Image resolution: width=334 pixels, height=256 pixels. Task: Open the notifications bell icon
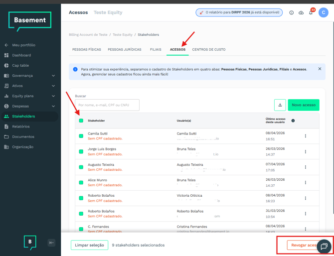tap(311, 12)
